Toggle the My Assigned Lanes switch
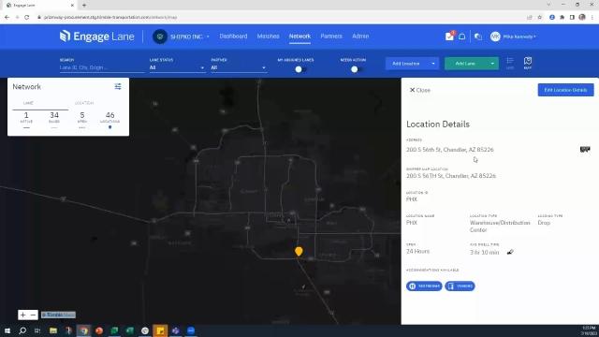599x337 pixels. pyautogui.click(x=300, y=69)
